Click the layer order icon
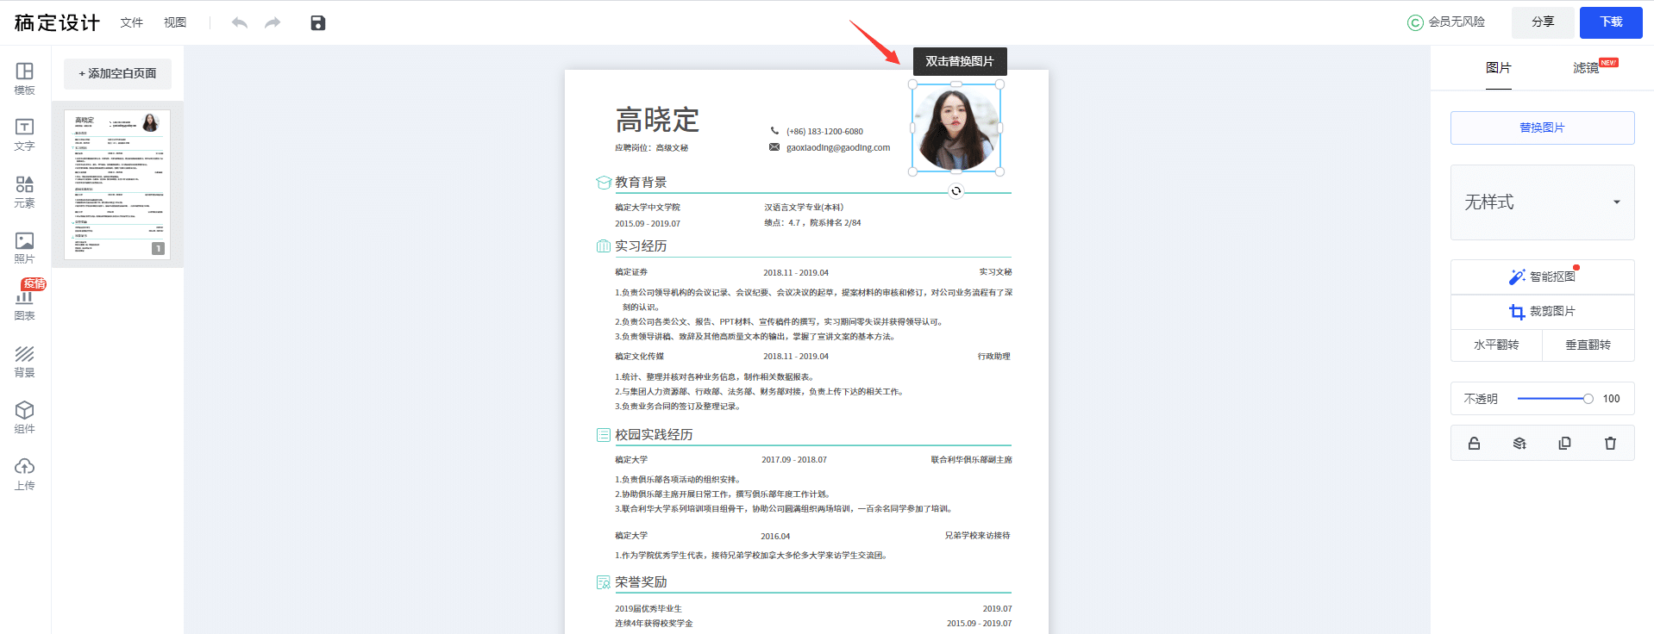The image size is (1654, 634). click(x=1519, y=444)
